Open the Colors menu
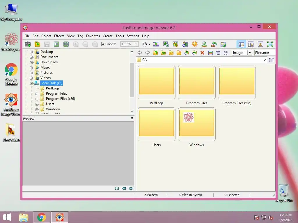This screenshot has width=298, height=223. [x=46, y=36]
